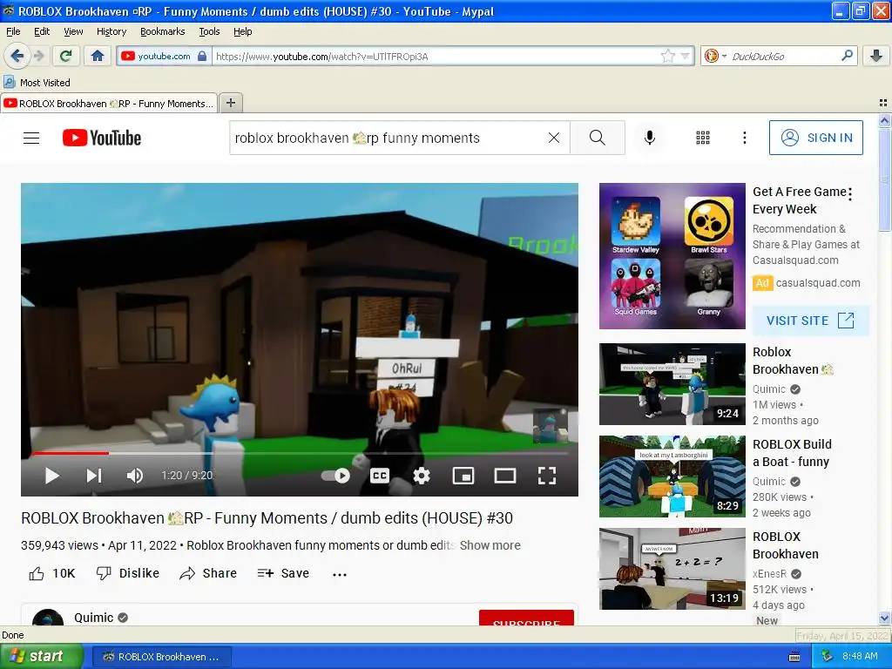
Task: Click the SIGN IN button
Action: pos(815,138)
